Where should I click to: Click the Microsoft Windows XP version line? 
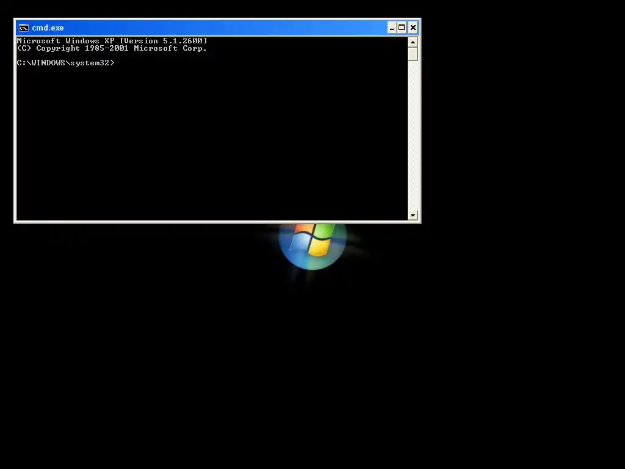112,41
